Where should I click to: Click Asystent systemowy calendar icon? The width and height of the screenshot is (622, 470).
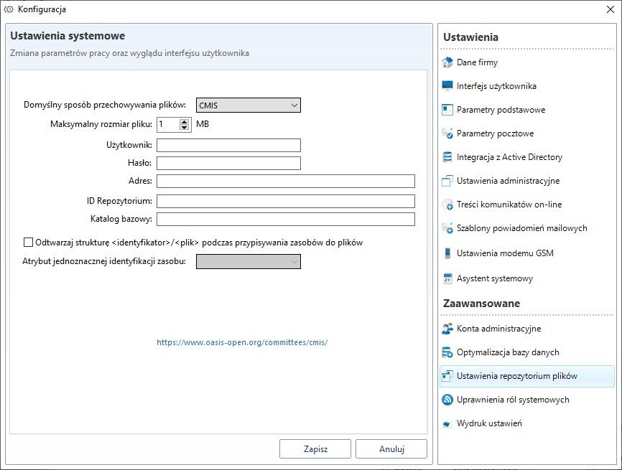[x=447, y=278]
